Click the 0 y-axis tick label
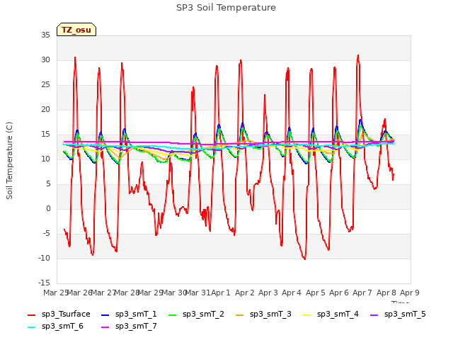 click(48, 208)
